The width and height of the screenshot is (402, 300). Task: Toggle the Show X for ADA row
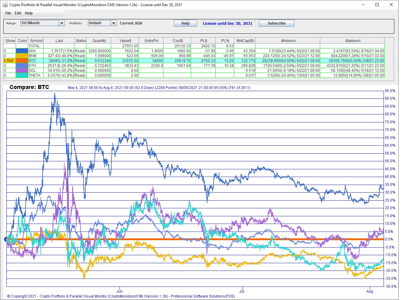point(10,51)
